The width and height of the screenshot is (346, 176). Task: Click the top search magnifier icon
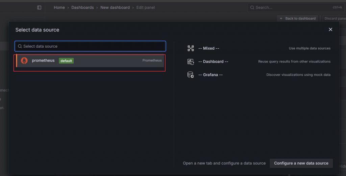pos(252,7)
